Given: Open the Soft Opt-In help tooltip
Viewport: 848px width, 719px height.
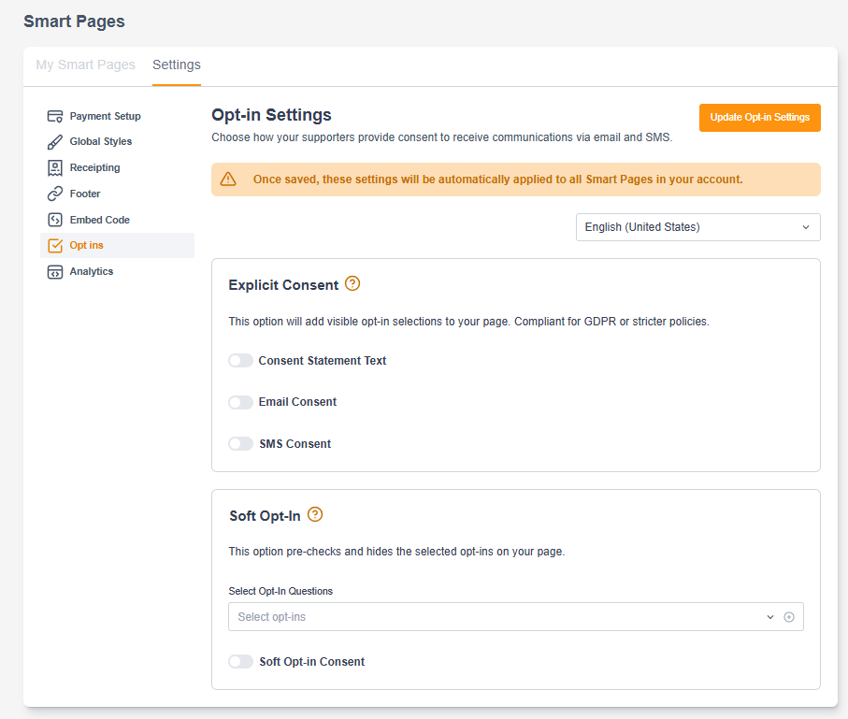Looking at the screenshot, I should pyautogui.click(x=315, y=514).
